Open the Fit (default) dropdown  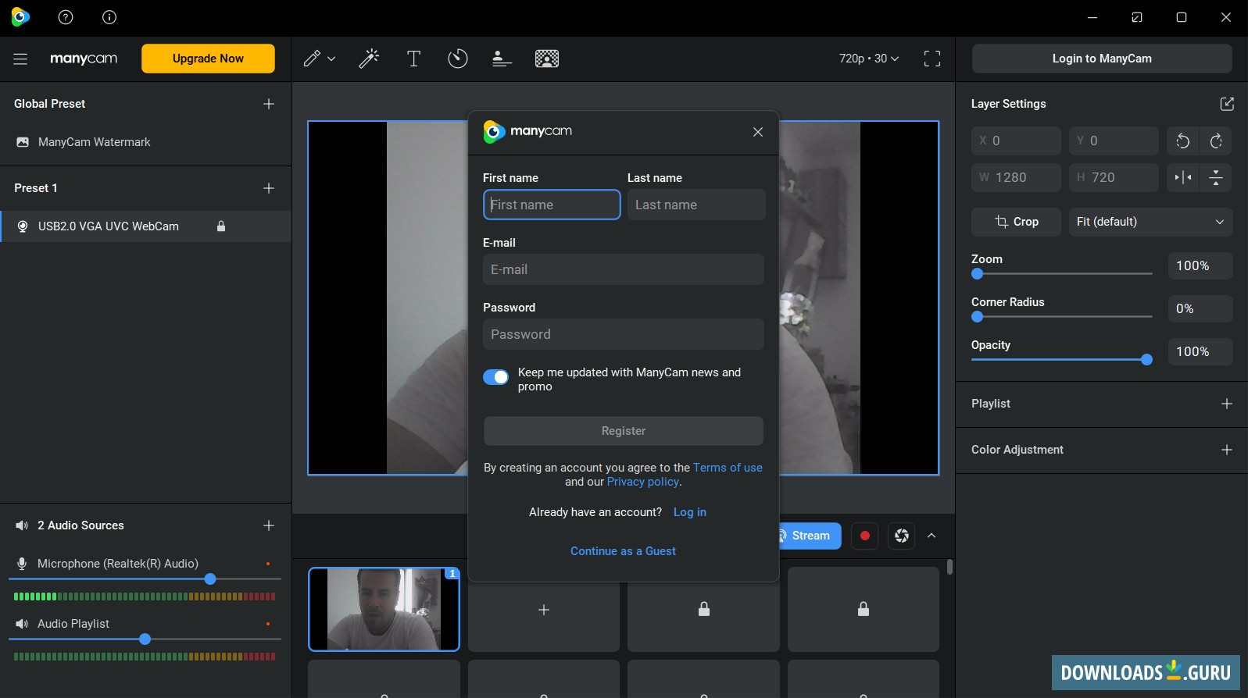click(x=1150, y=222)
